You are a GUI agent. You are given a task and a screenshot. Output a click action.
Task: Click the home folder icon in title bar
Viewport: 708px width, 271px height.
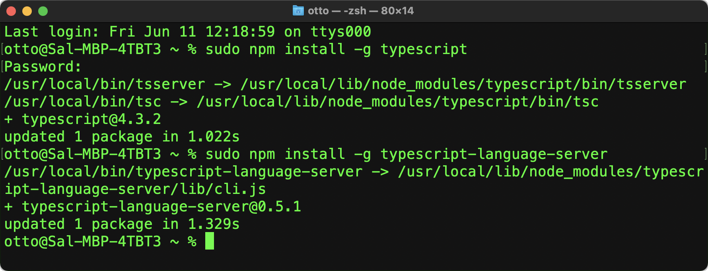point(298,11)
